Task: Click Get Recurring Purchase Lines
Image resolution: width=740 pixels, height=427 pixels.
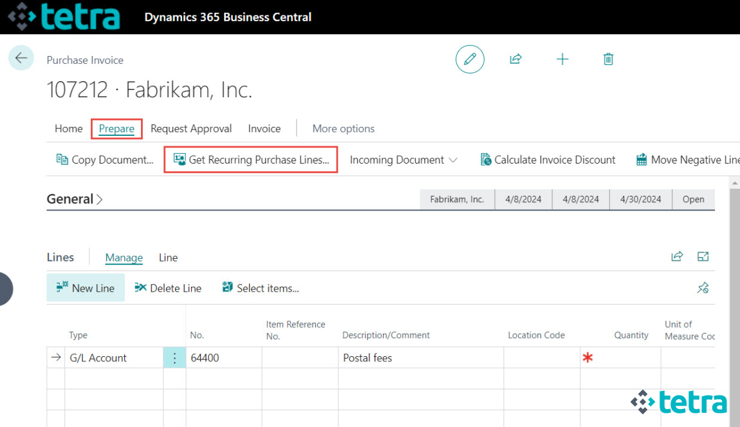Action: (250, 159)
